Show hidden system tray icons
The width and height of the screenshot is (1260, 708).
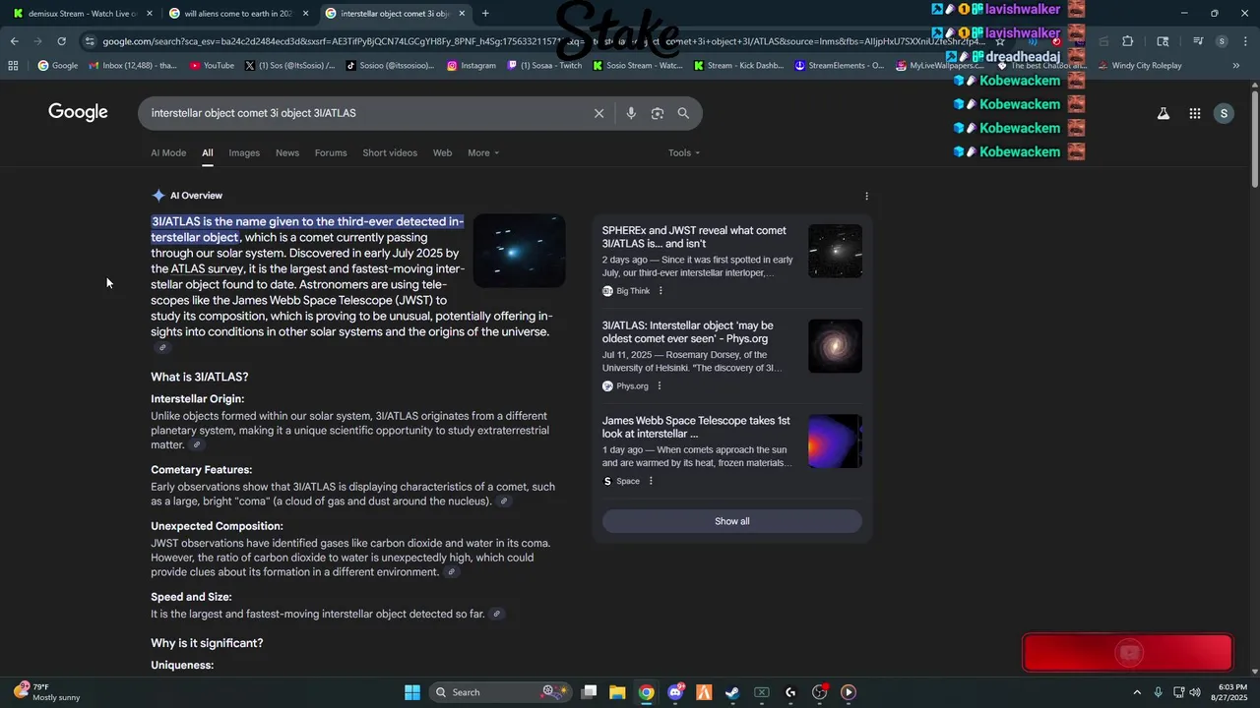pos(1137,692)
